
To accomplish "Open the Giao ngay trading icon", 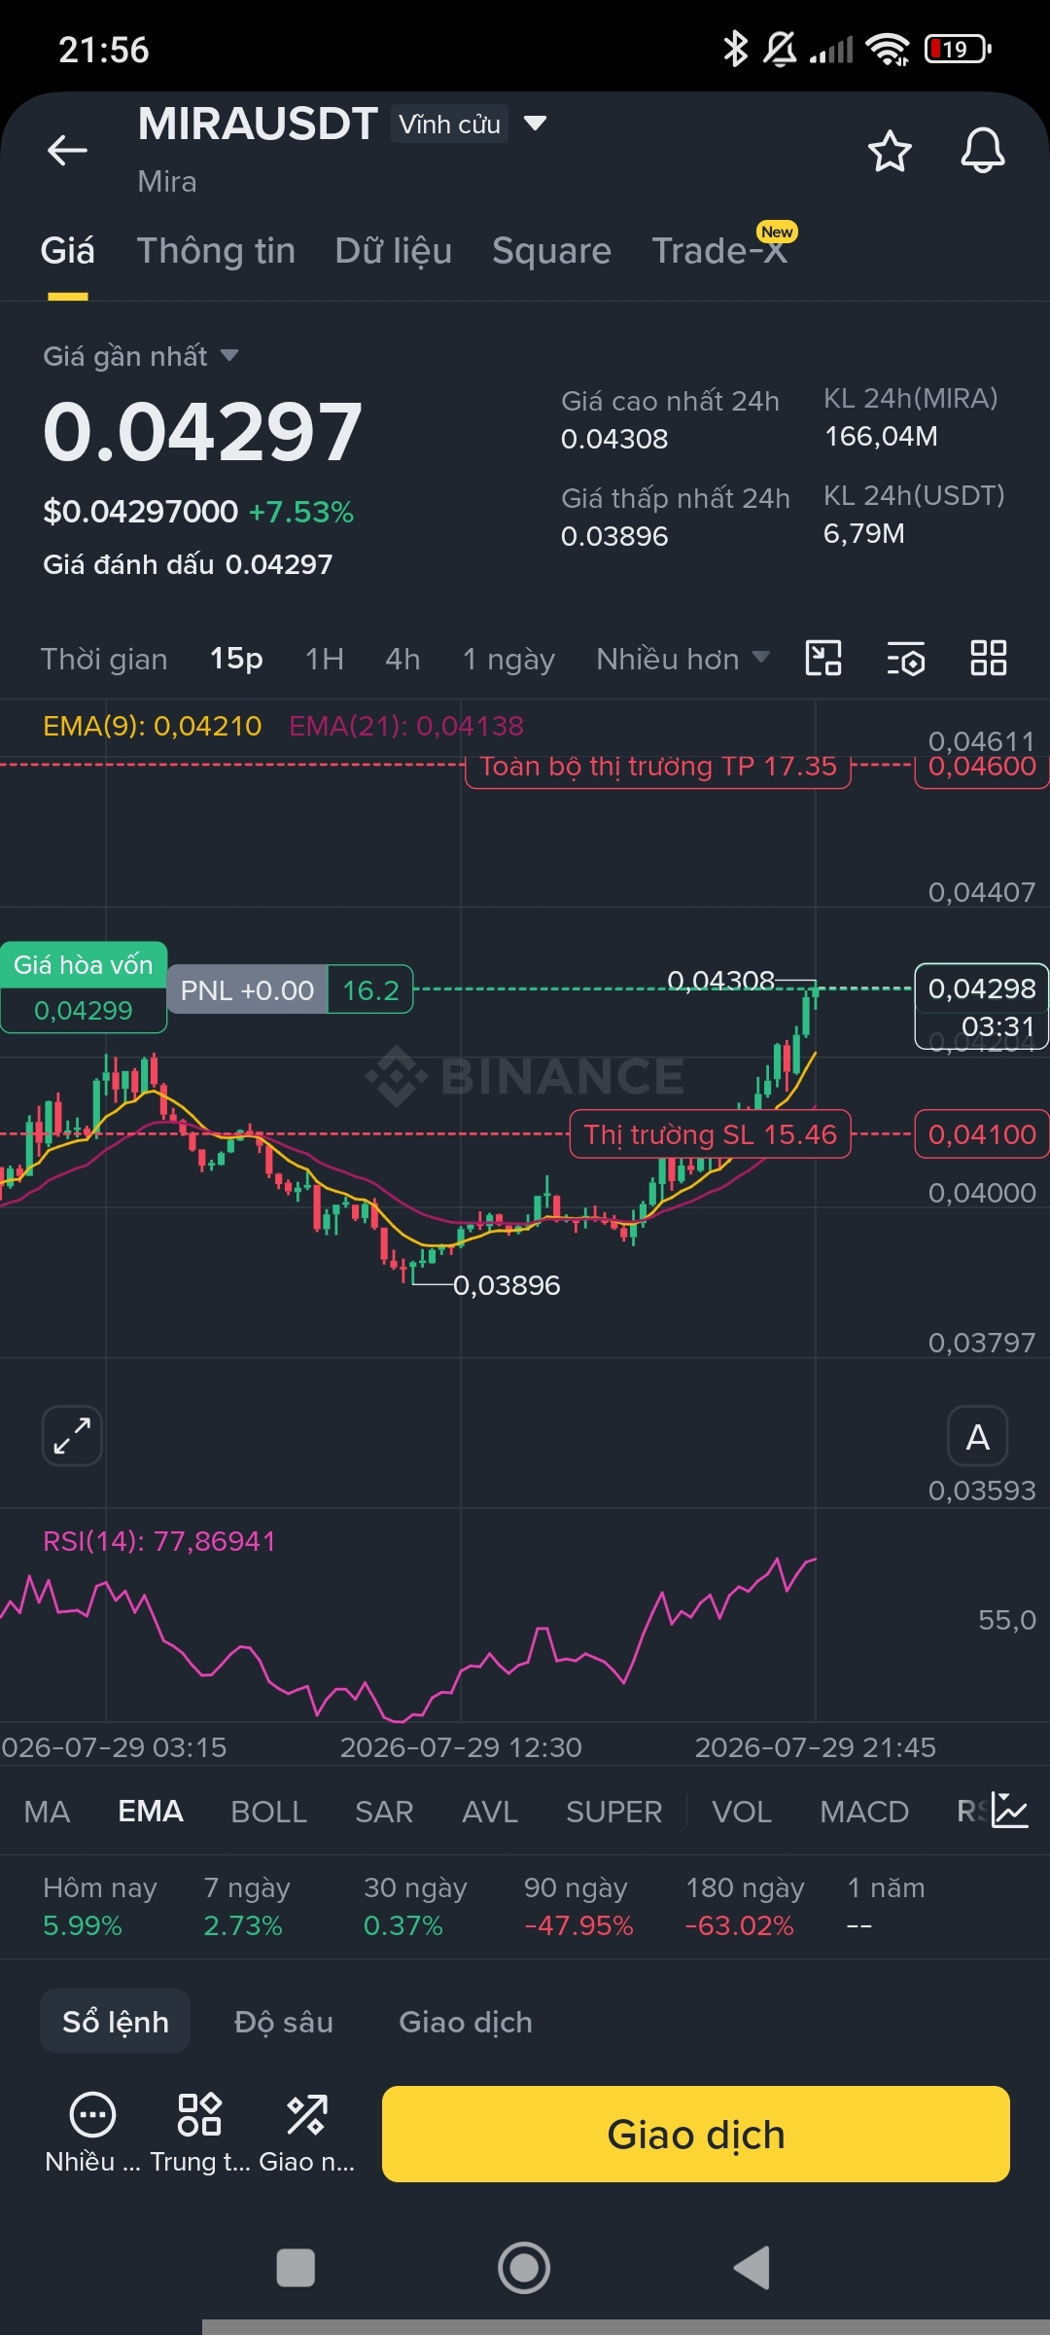I will pos(307,2133).
